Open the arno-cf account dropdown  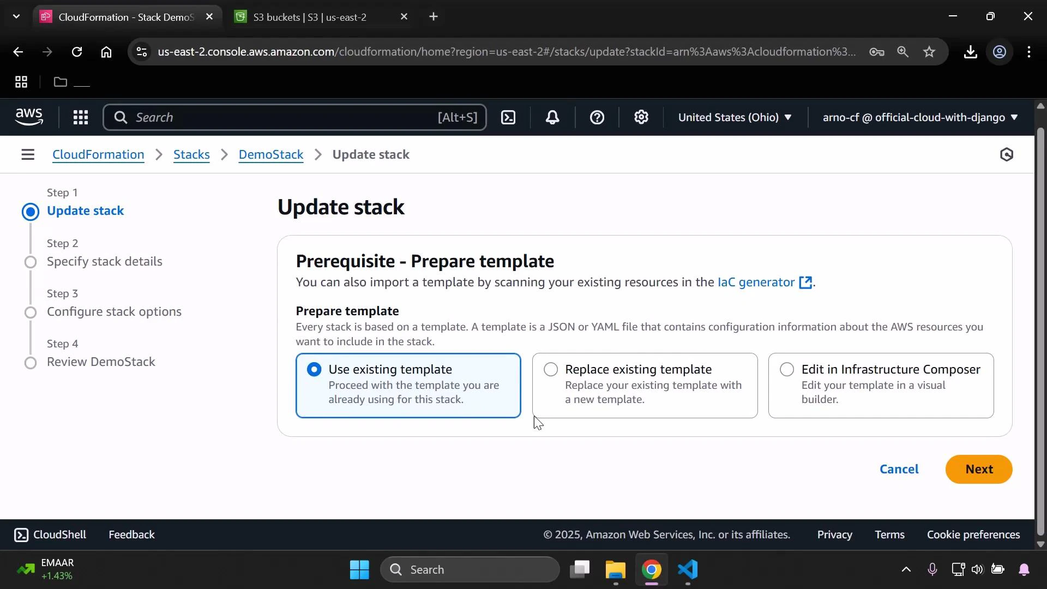click(919, 117)
